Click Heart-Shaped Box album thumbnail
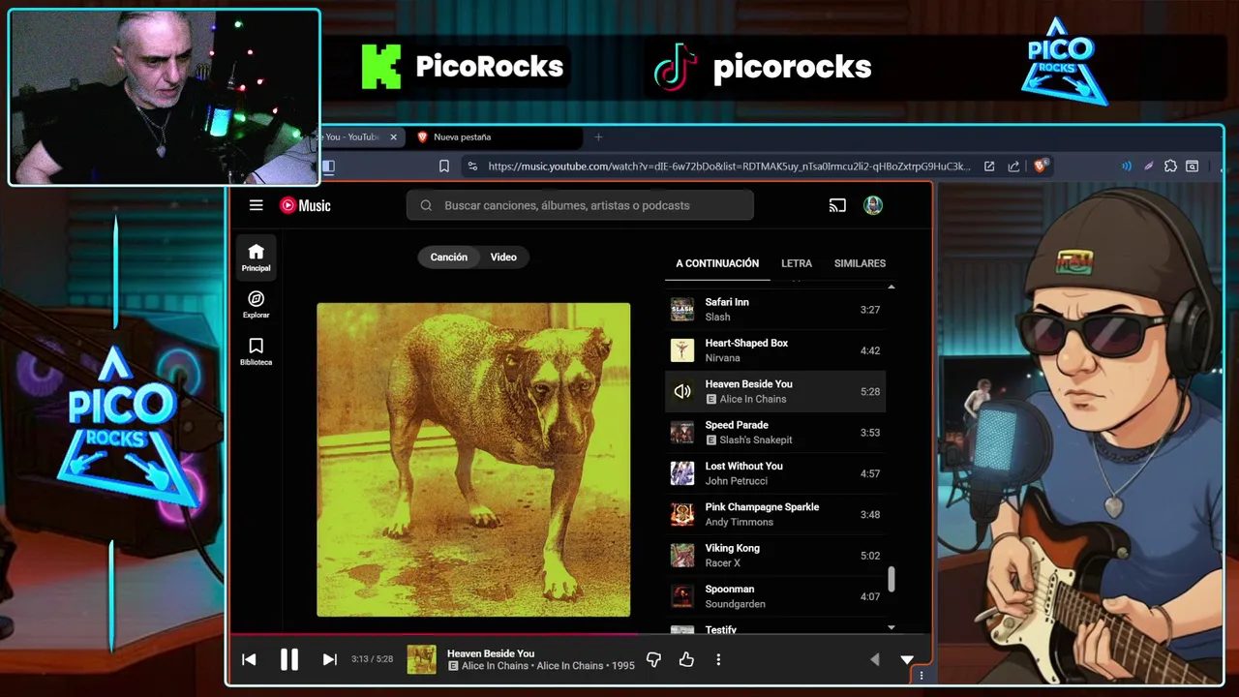The height and width of the screenshot is (697, 1239). coord(682,350)
